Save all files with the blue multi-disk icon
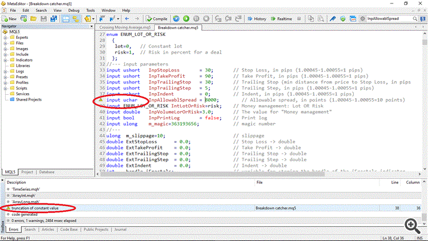428x241 pixels. click(54, 19)
